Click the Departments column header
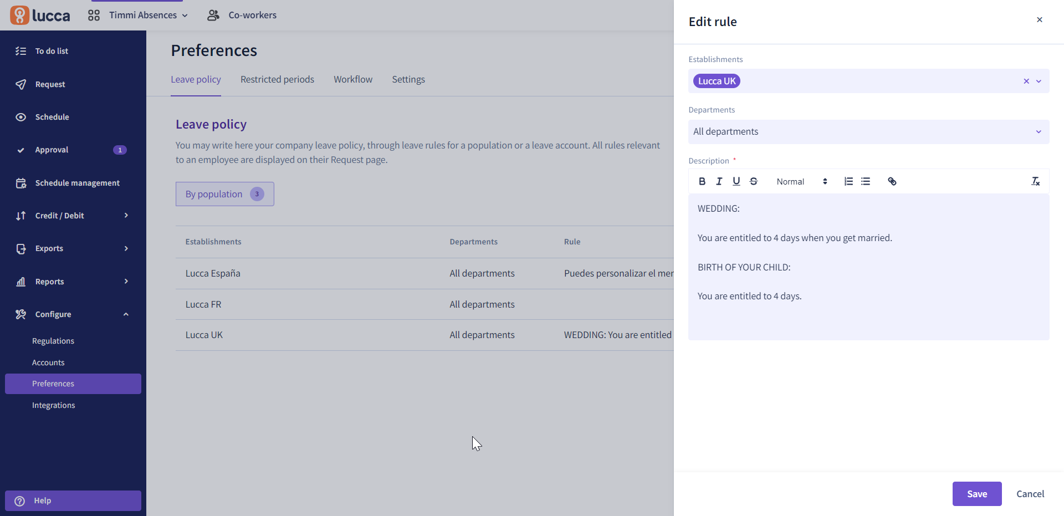1064x516 pixels. coord(474,242)
